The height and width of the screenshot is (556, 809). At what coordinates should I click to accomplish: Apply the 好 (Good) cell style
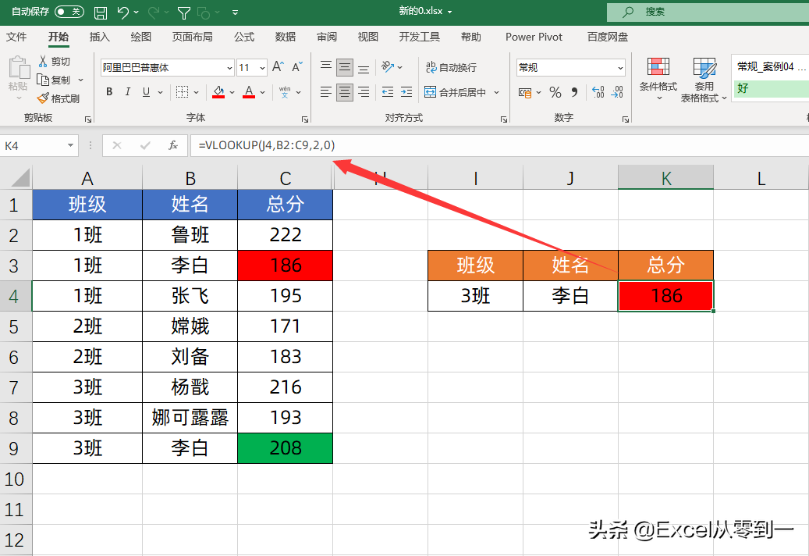[770, 88]
